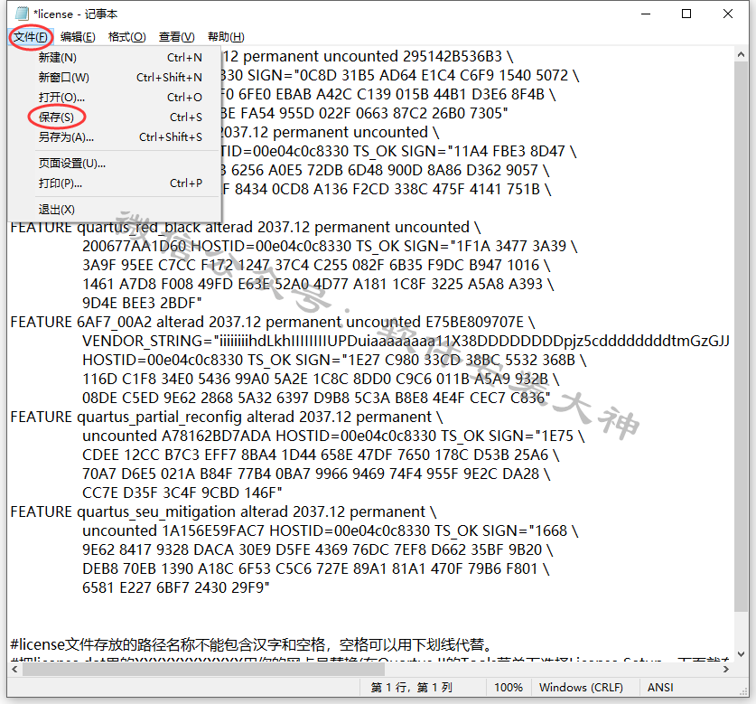
Task: Close the license Notepad window
Action: [728, 14]
